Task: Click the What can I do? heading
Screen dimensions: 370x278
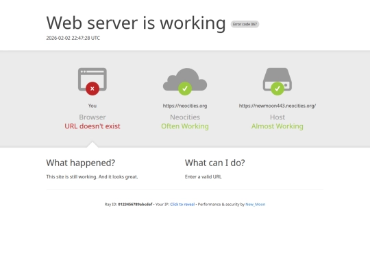Action: pyautogui.click(x=215, y=163)
